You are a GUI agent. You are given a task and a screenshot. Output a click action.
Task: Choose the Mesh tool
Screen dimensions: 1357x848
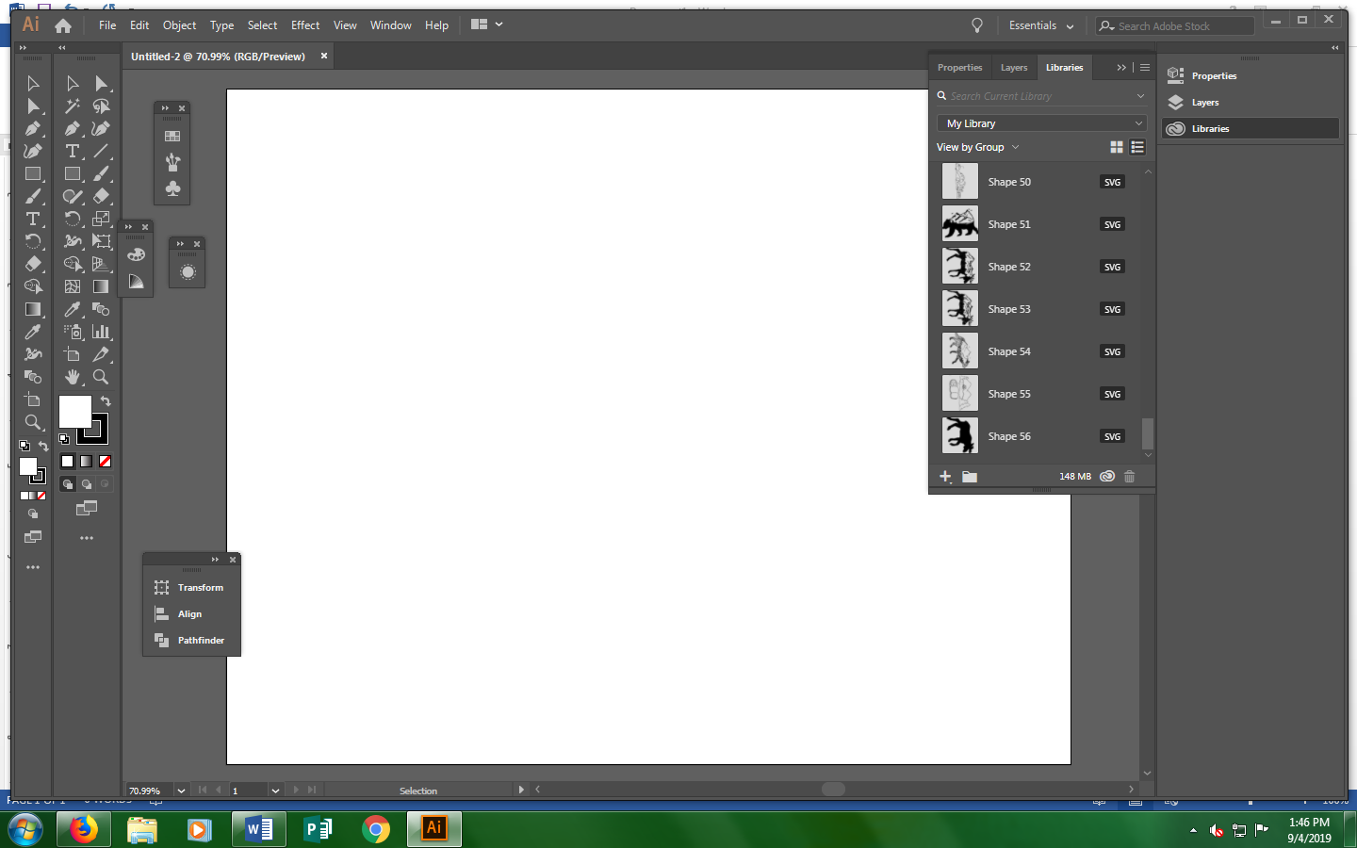[73, 286]
